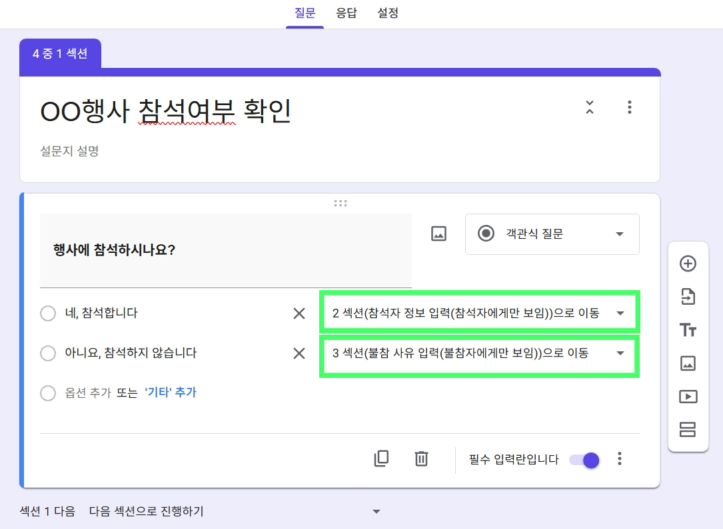The image size is (723, 529).
Task: Switch to the 질문 tab
Action: point(305,13)
